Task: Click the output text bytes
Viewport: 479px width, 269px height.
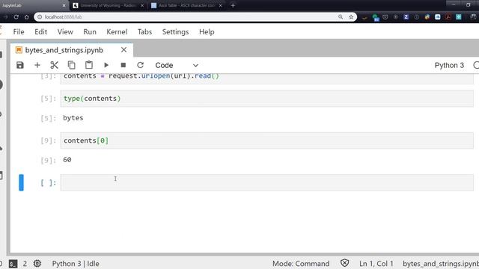Action: coord(73,118)
